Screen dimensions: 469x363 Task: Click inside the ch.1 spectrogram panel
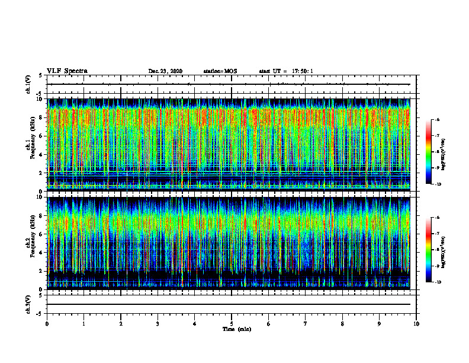[x=229, y=145]
